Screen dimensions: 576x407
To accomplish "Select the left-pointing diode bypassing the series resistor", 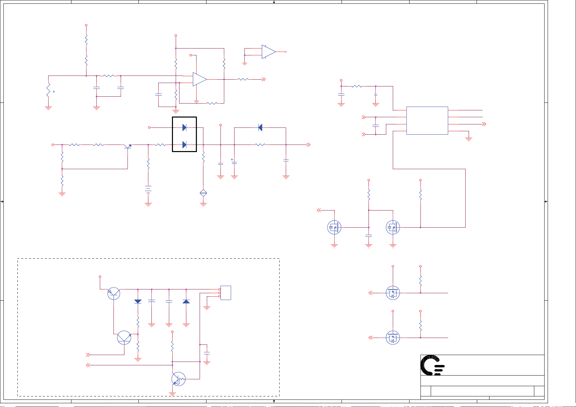I will click(260, 127).
